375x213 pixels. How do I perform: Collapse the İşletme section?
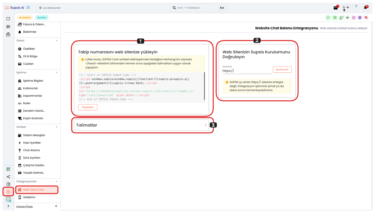[x=57, y=73]
